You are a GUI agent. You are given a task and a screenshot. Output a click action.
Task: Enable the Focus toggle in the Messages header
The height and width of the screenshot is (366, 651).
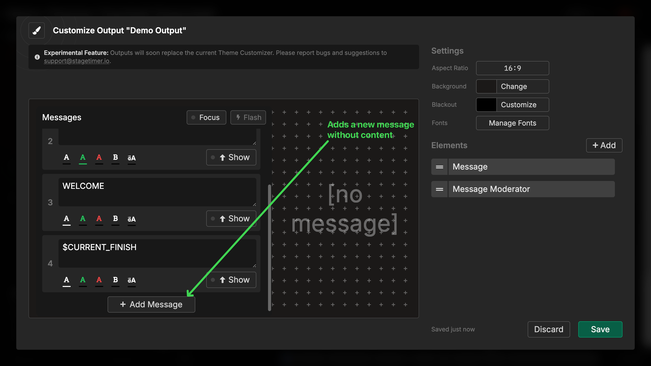(x=193, y=117)
